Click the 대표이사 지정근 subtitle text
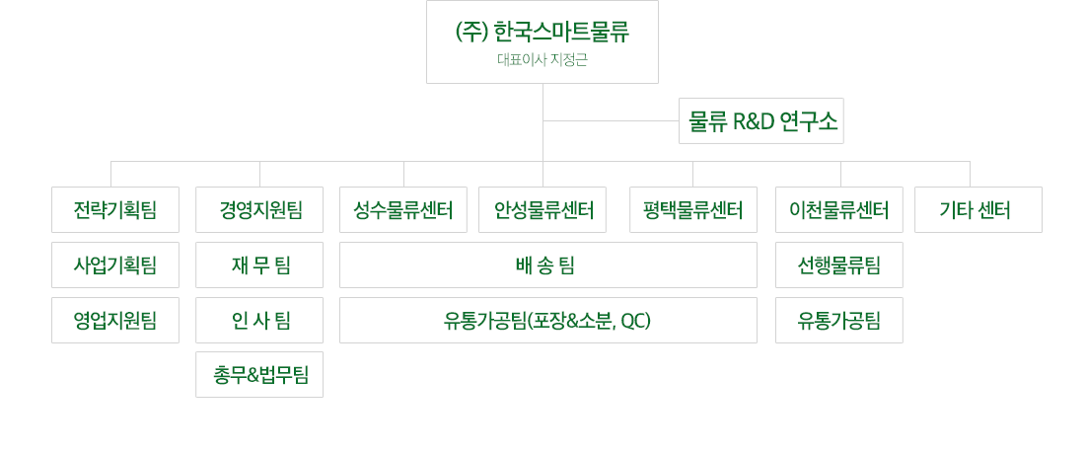This screenshot has width=1085, height=453. coord(542,59)
